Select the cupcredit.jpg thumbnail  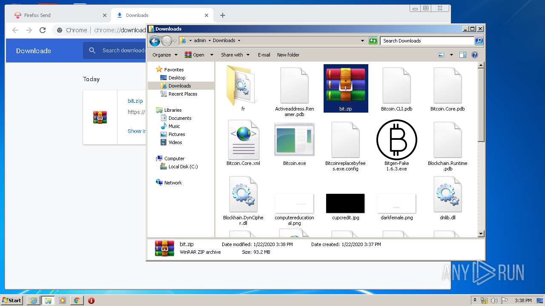point(345,203)
